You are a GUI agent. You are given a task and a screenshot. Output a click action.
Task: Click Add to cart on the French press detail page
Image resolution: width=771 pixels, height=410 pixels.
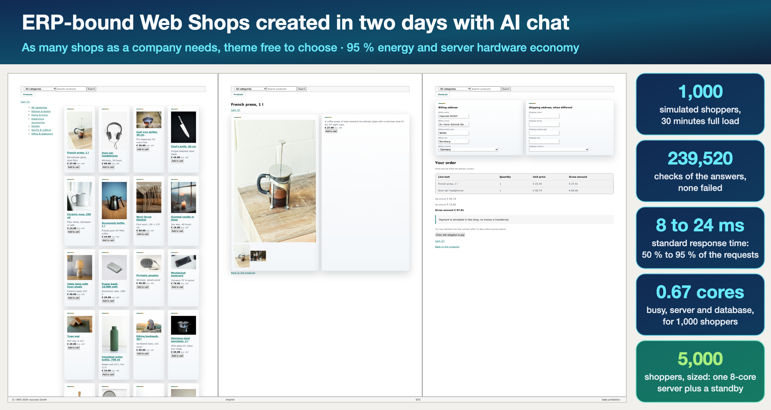(331, 131)
